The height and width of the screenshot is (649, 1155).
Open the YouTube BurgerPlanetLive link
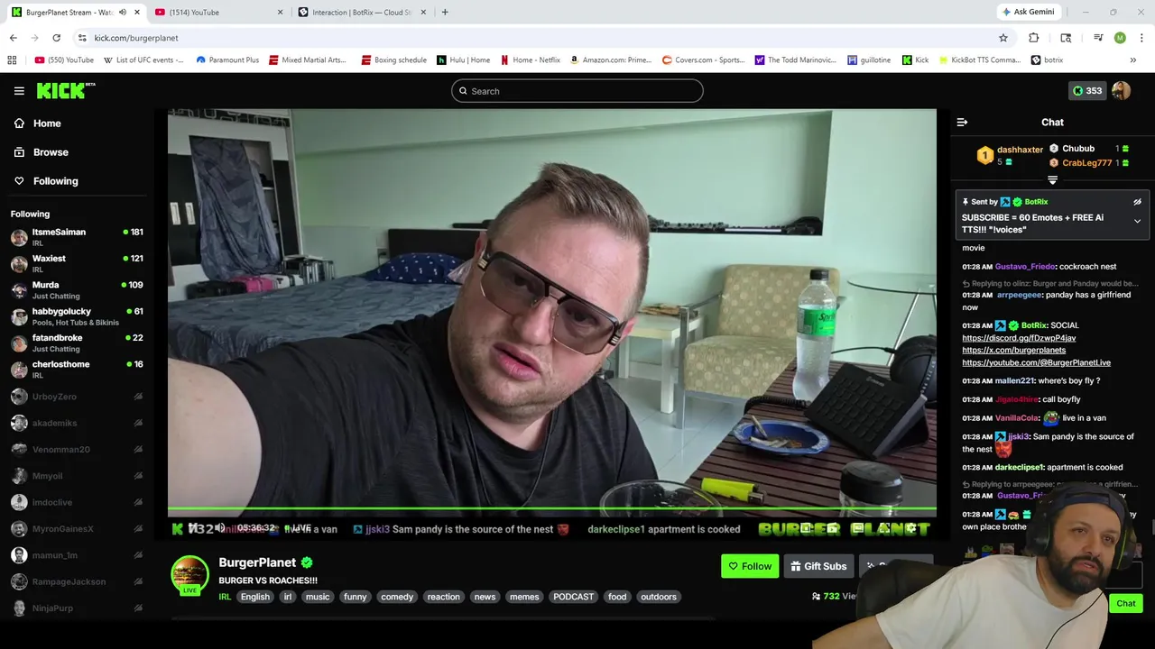coord(1036,362)
